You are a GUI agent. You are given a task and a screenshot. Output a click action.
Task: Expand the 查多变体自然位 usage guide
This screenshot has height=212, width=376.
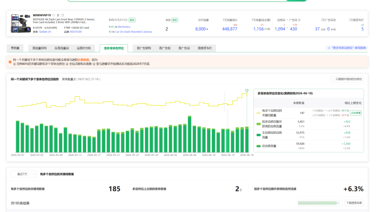point(347,48)
